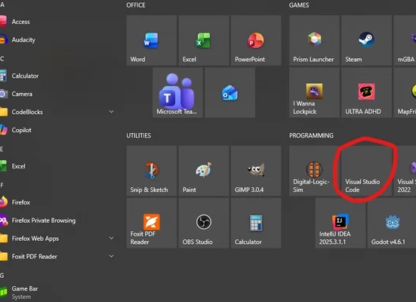
Task: Launch Prism Launcher tile
Action: pyautogui.click(x=314, y=40)
